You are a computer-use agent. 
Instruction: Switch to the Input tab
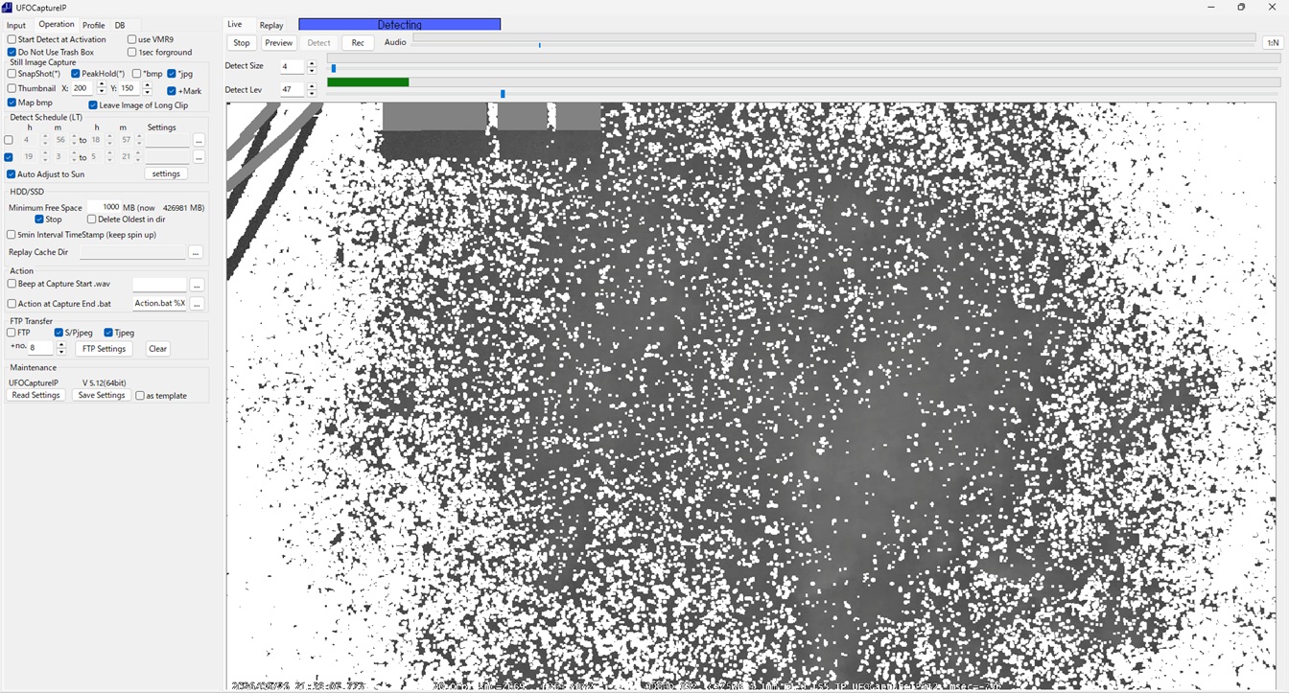tap(16, 26)
